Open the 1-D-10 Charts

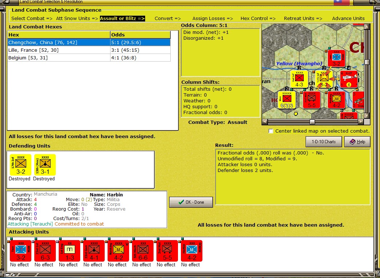(x=323, y=142)
